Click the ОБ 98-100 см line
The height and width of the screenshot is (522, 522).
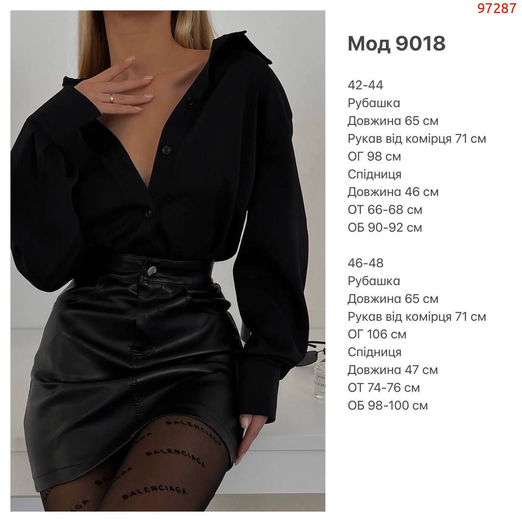tap(388, 406)
